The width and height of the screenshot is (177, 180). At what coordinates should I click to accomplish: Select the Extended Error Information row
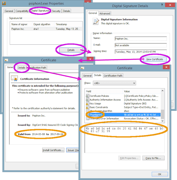pyautogui.click(x=123, y=118)
